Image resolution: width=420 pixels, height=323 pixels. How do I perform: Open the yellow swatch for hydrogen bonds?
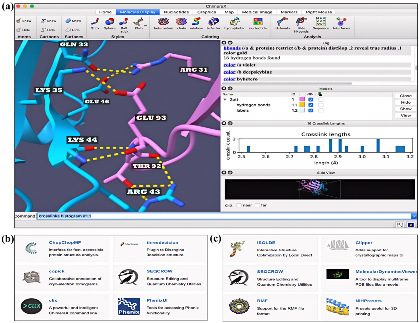(x=302, y=105)
